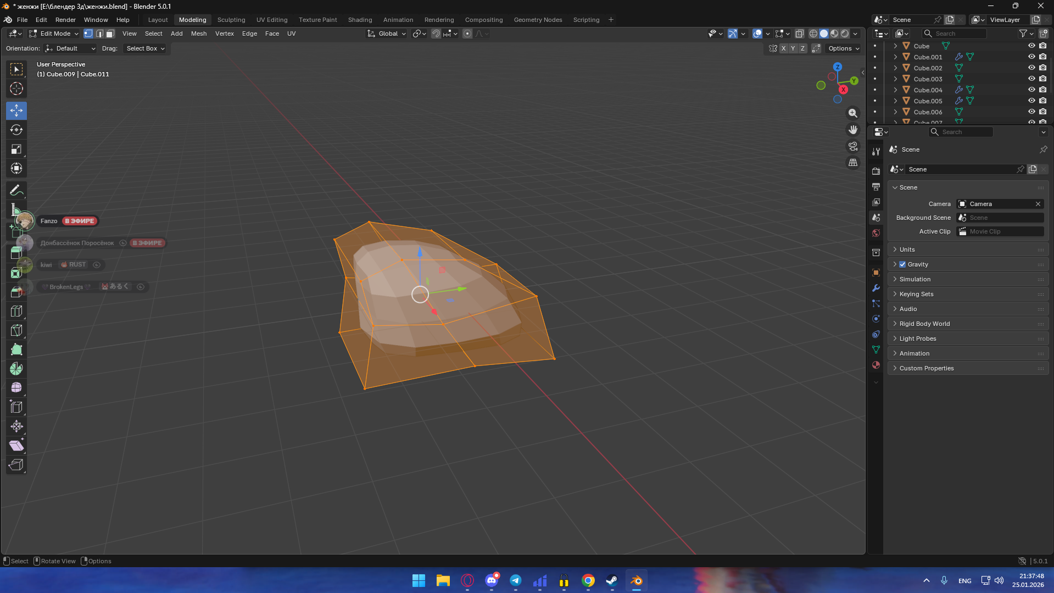Screen dimensions: 1054x593
Task: Open the Select Box drag dropdown
Action: pos(144,48)
